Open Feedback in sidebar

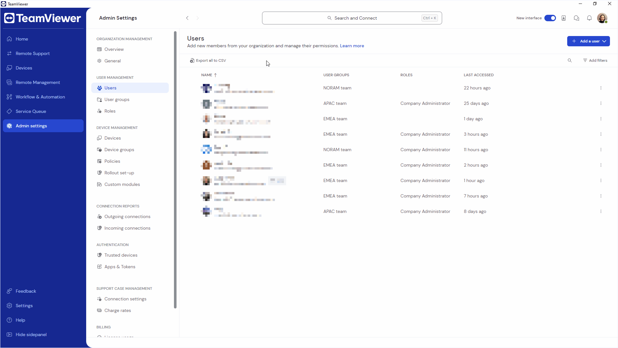coord(43,291)
